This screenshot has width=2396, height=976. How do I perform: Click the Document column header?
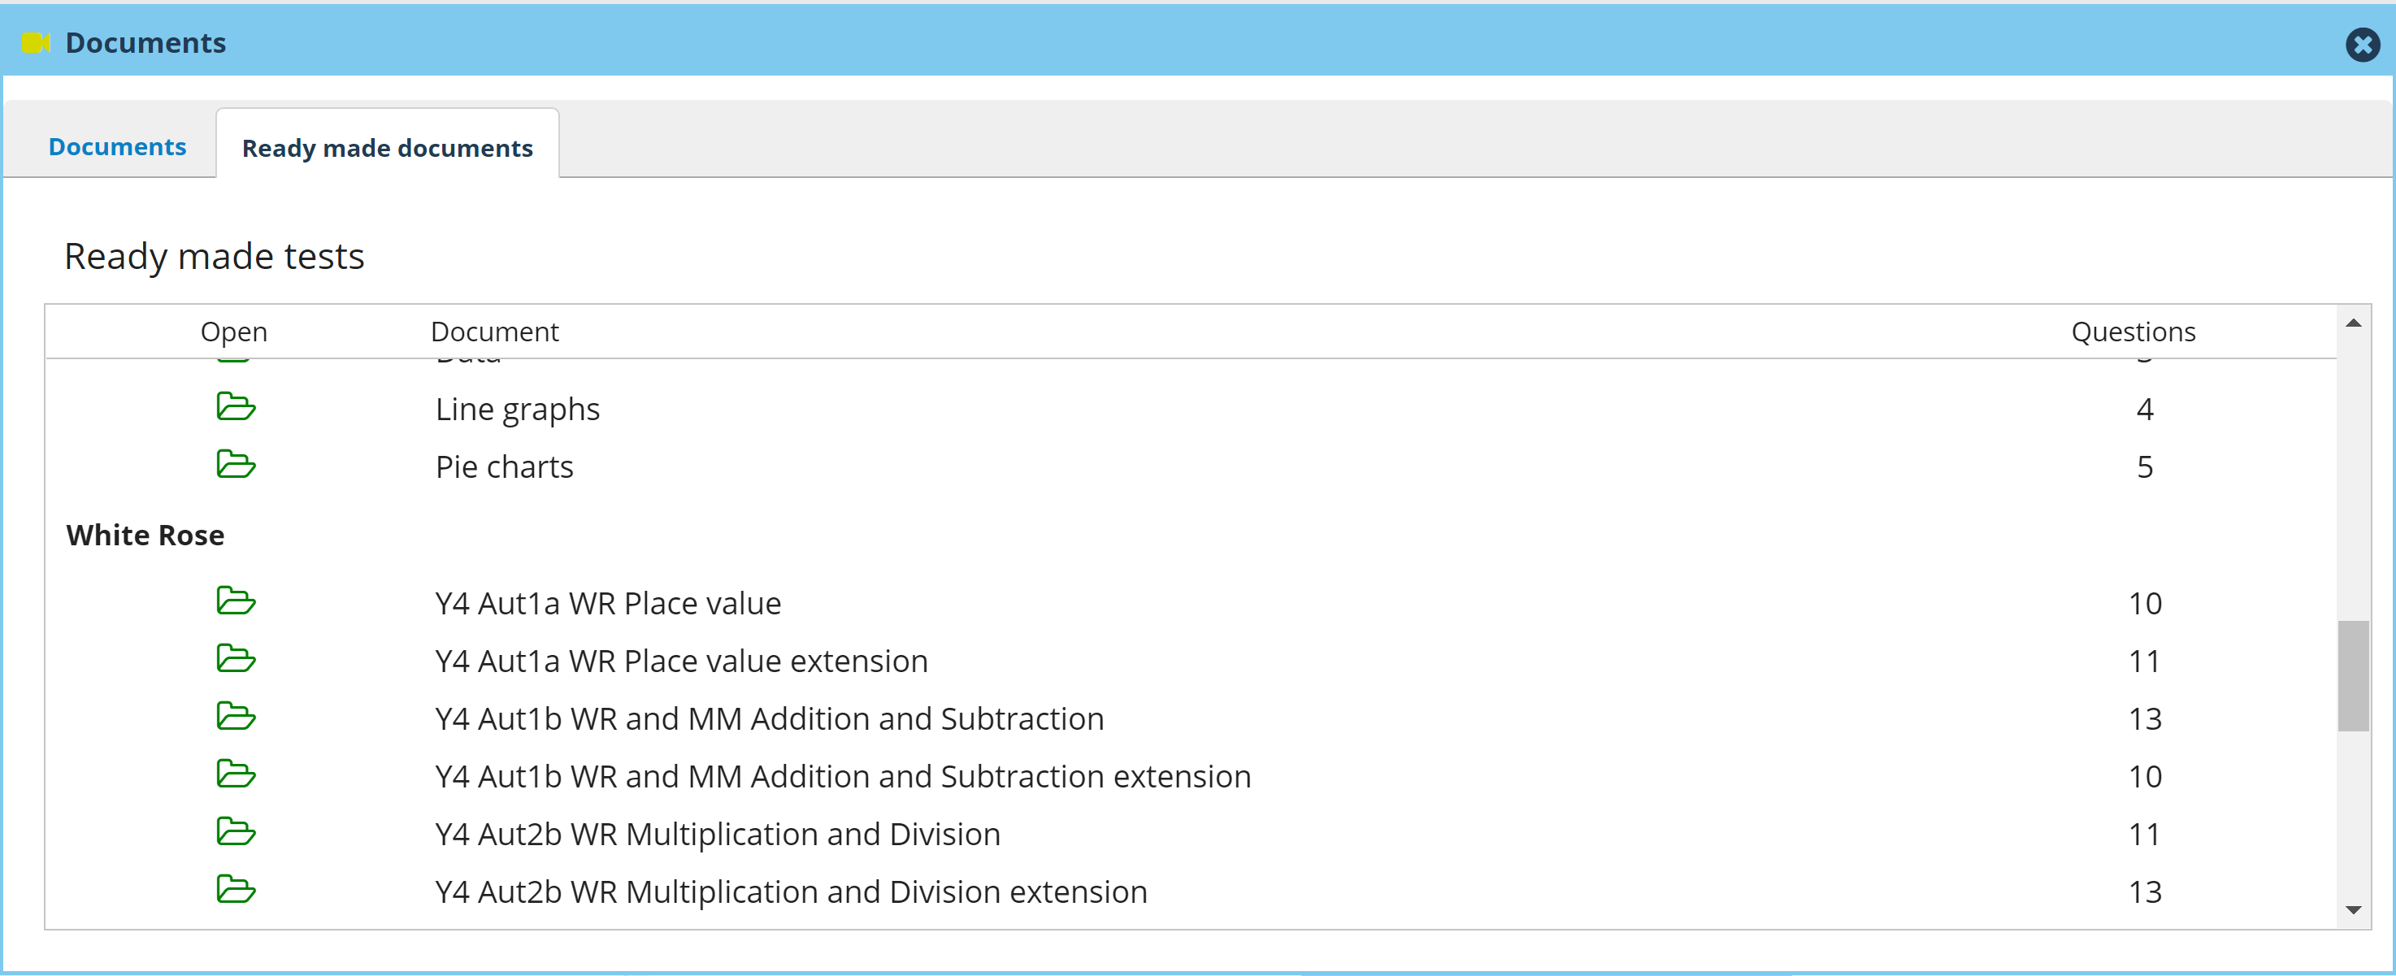pyautogui.click(x=494, y=332)
